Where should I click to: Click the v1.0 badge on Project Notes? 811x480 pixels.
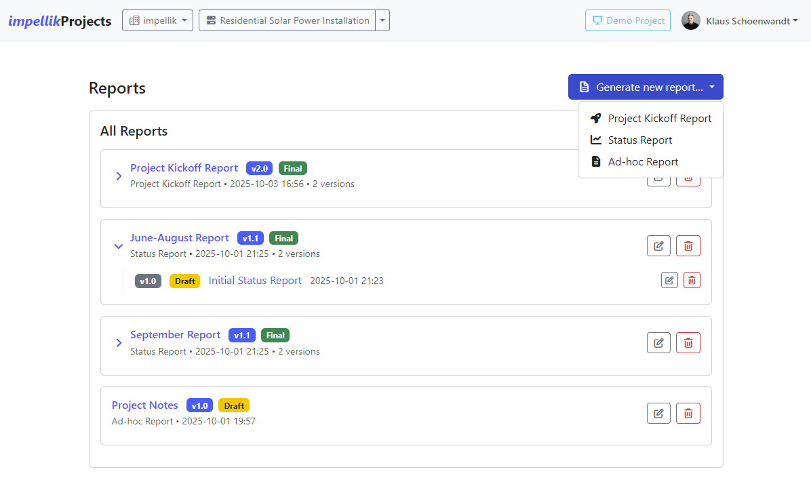pos(199,405)
